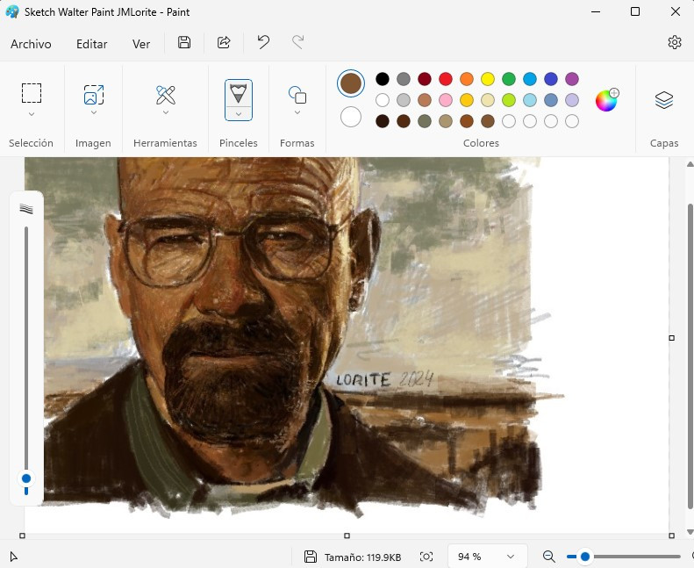
Task: Pick the dark red color swatch
Action: [x=425, y=79]
